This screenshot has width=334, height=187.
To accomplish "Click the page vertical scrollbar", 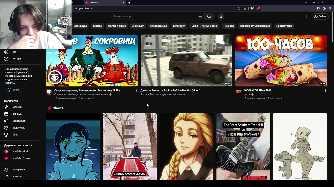I will tap(332, 27).
